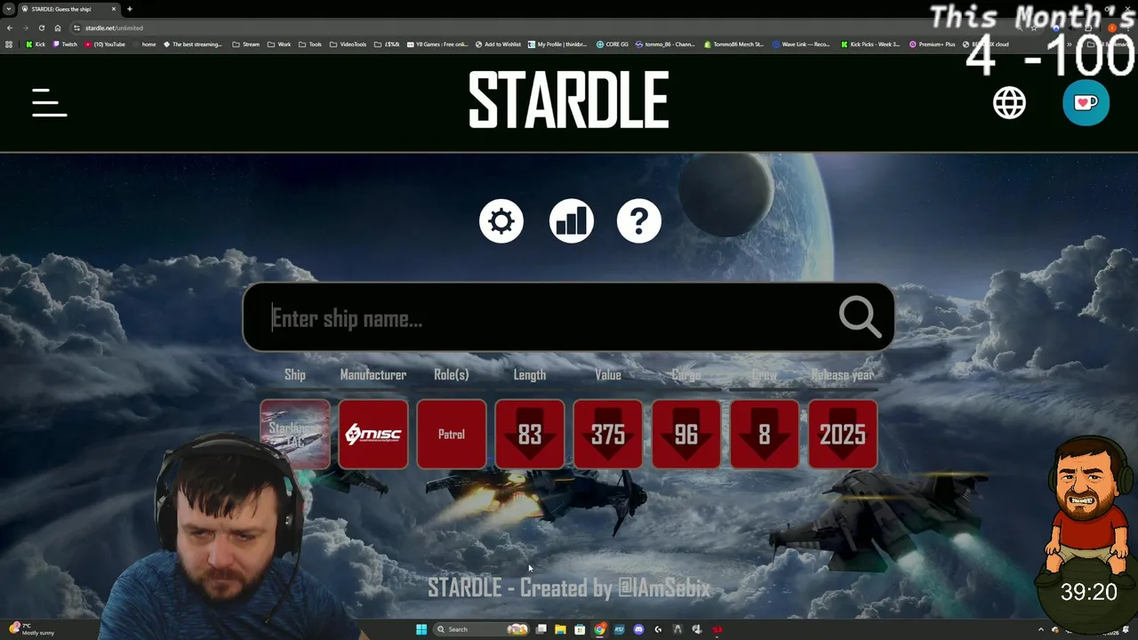Open the @IAmSebix creator credit link

(x=664, y=588)
